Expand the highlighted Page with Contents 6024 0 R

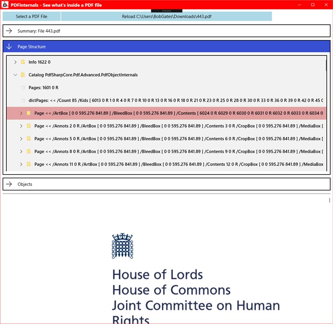pos(21,113)
